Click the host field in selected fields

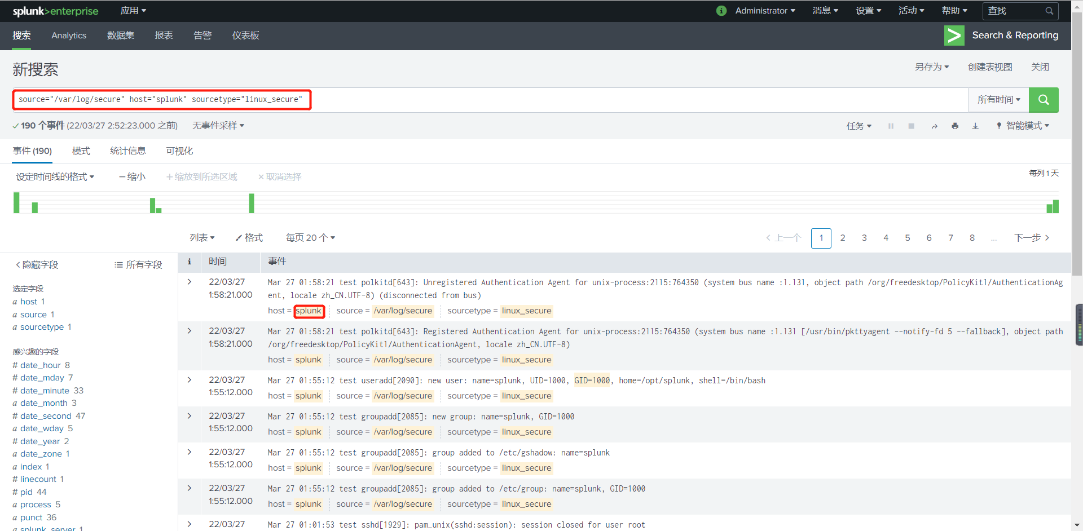point(28,302)
